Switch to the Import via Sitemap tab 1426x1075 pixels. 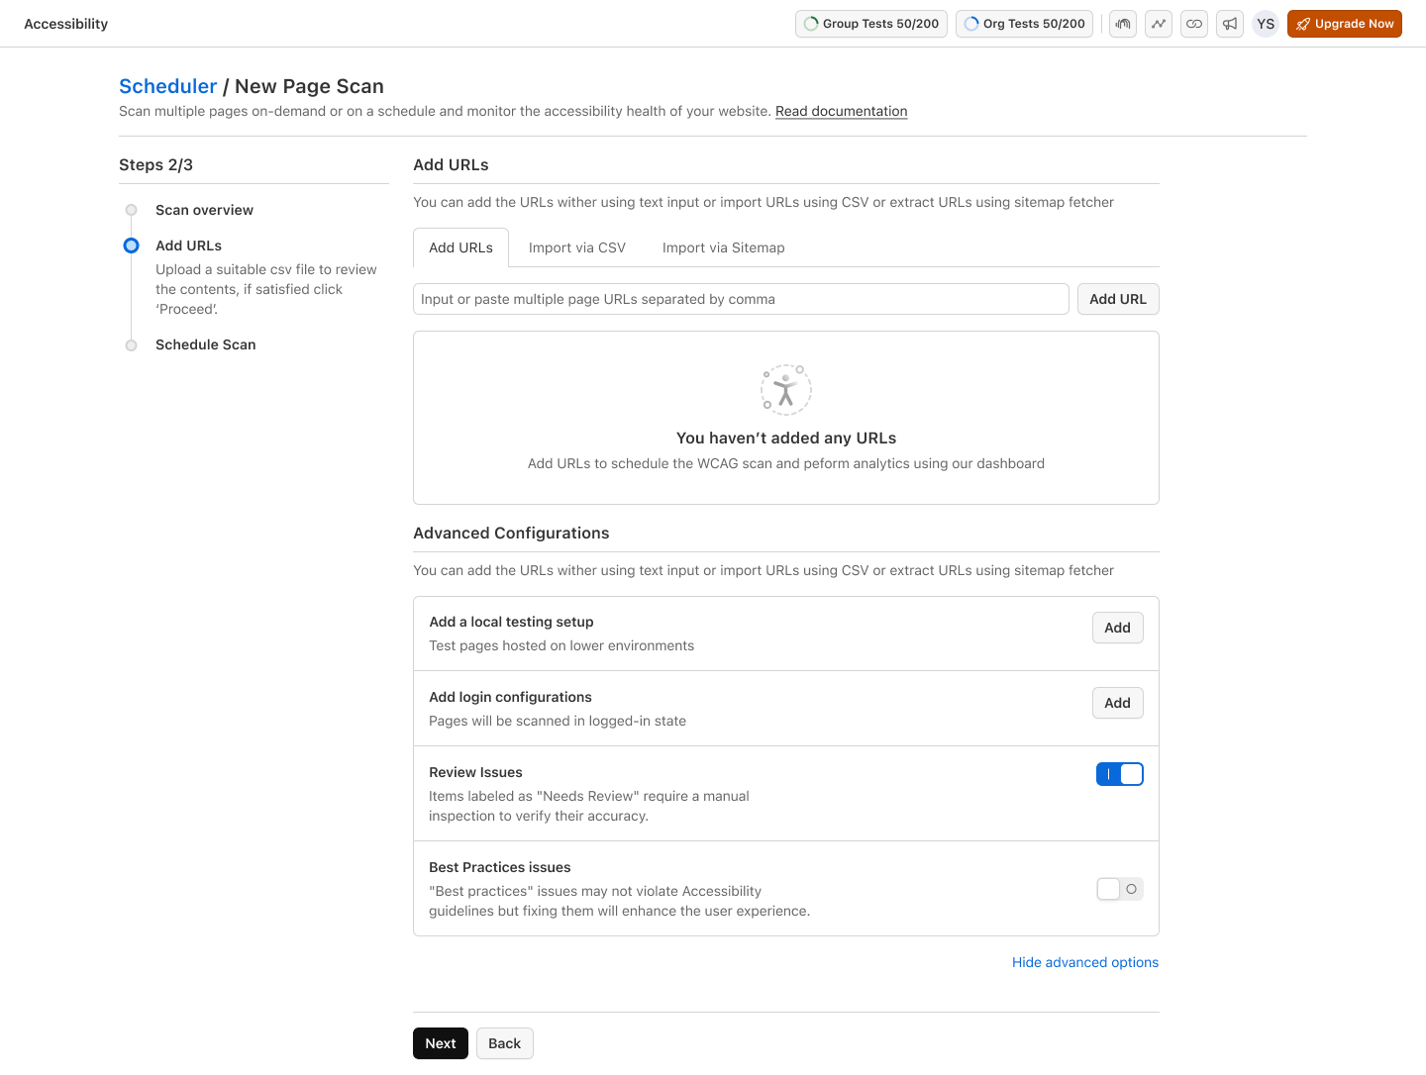tap(723, 246)
